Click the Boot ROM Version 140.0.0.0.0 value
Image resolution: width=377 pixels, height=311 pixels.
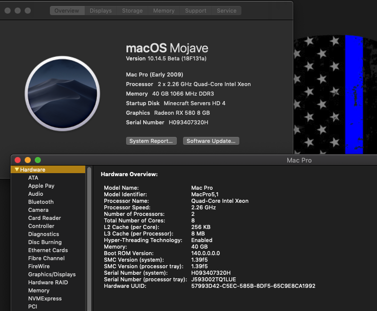coord(206,253)
